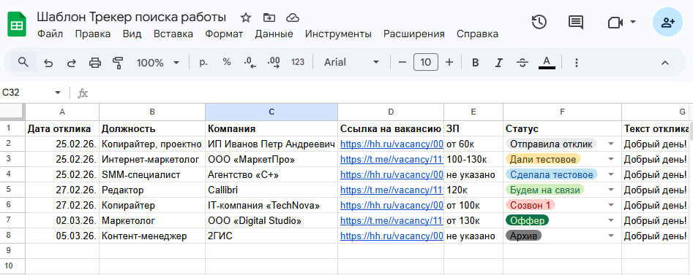The width and height of the screenshot is (693, 275).
Task: Open version history clock icon
Action: 539,22
